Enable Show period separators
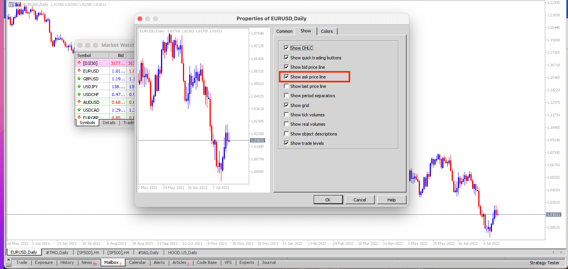 [x=286, y=96]
